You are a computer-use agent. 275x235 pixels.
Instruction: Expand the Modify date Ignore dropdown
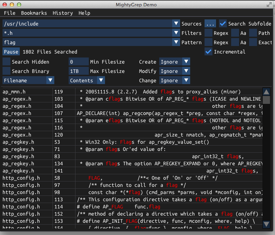tap(186, 71)
